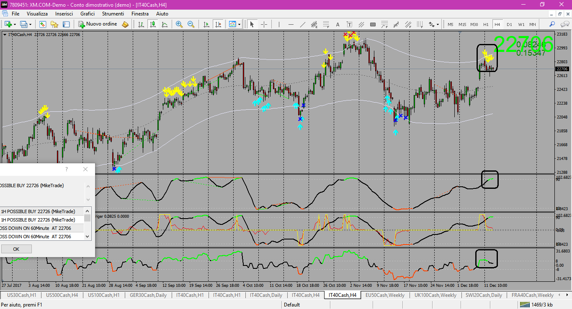Switch timeframe to MN

[x=532, y=24]
